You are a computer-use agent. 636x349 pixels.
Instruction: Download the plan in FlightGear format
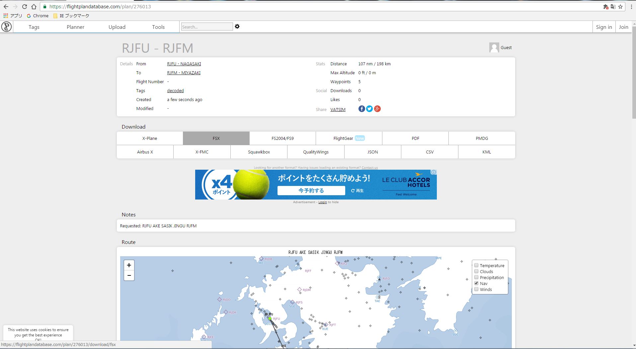[x=349, y=138]
